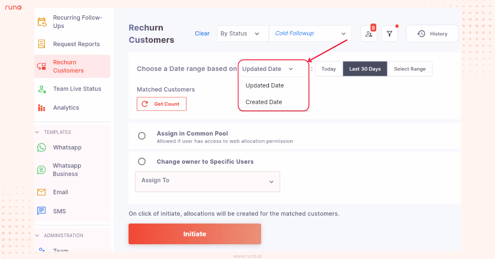Click the Clear link to reset filters

click(x=202, y=33)
